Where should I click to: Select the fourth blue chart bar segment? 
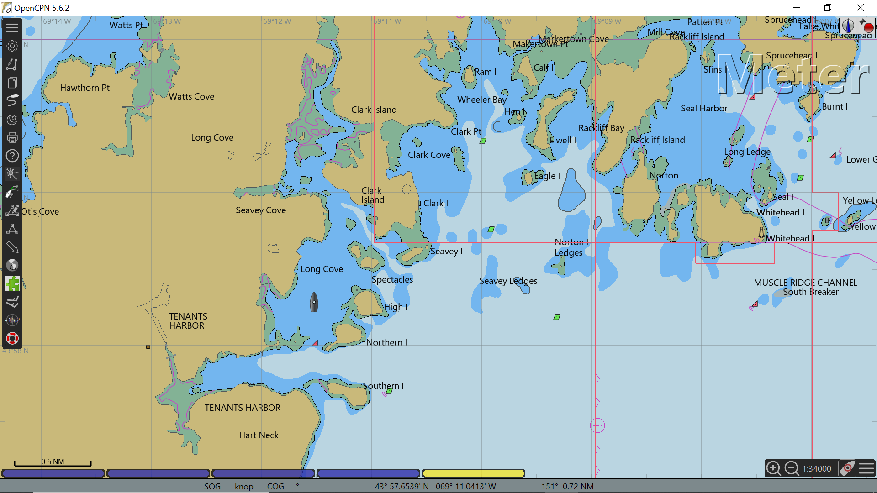(x=368, y=473)
